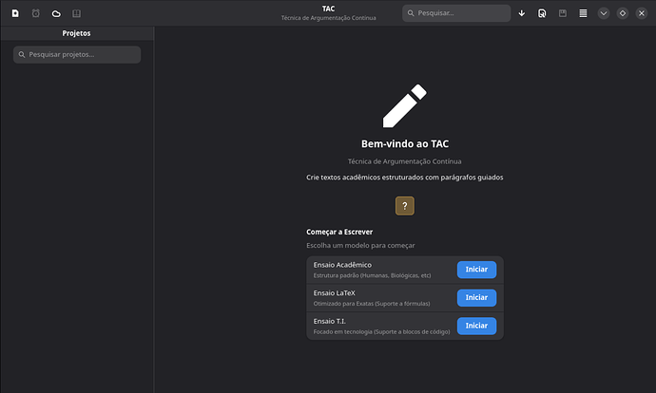Click the yellow question mark help button
Viewport: 656px width, 393px height.
(x=405, y=206)
